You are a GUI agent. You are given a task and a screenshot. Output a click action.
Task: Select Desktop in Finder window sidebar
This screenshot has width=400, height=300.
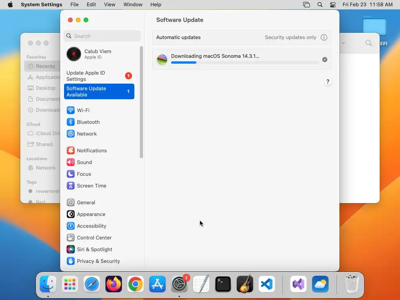42,88
